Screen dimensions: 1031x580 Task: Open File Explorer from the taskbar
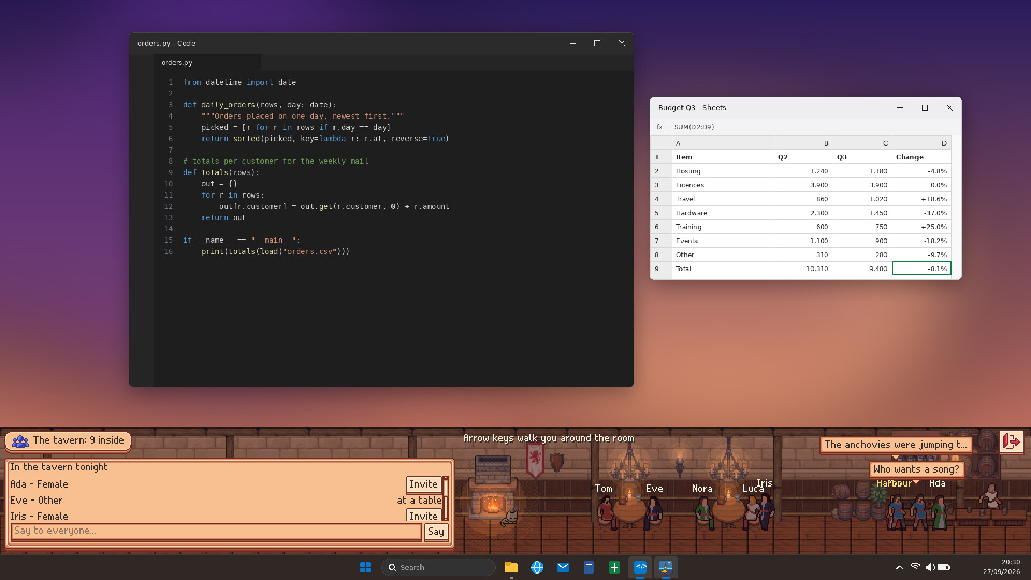511,567
